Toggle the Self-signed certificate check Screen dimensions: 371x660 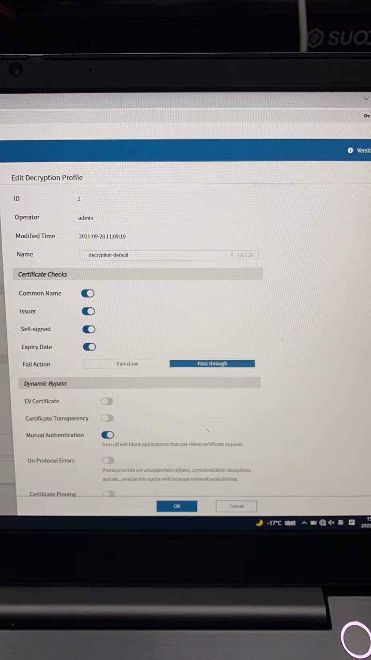click(89, 329)
